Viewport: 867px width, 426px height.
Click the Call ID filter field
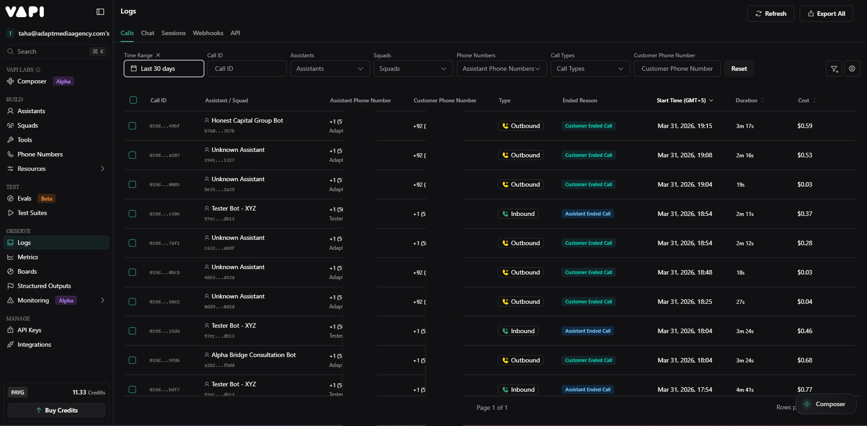[247, 69]
